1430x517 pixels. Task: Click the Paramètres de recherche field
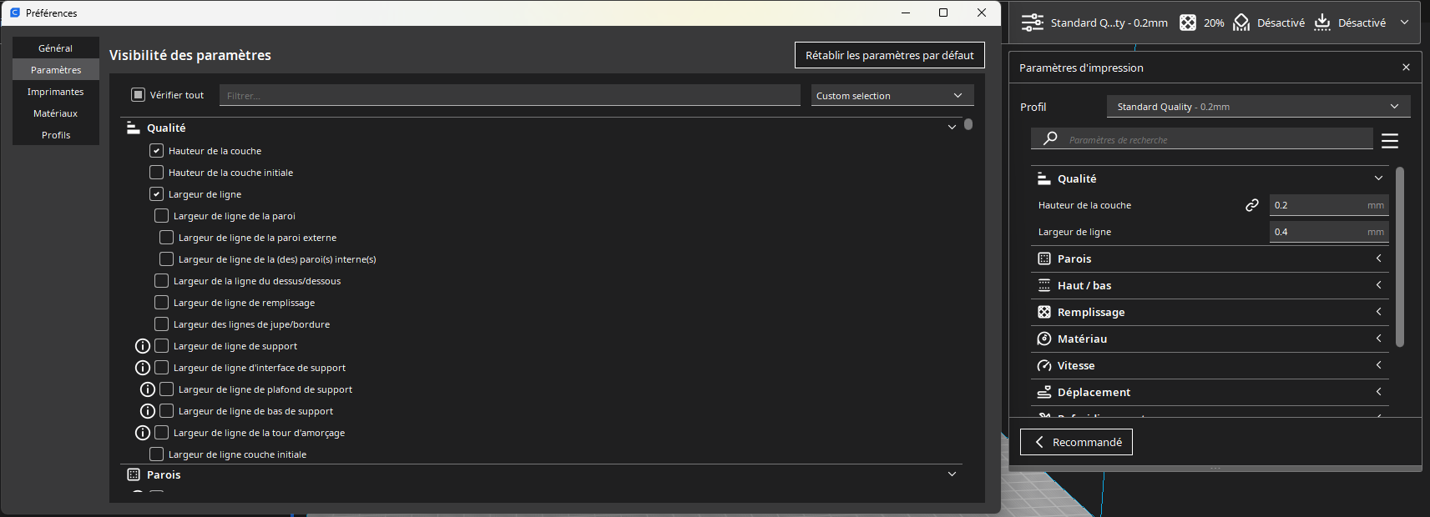[1202, 139]
